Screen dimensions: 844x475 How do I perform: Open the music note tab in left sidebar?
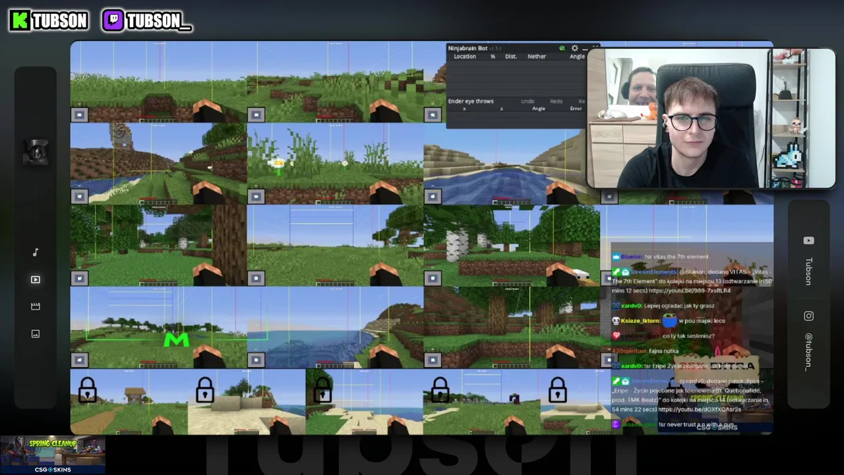coord(36,252)
